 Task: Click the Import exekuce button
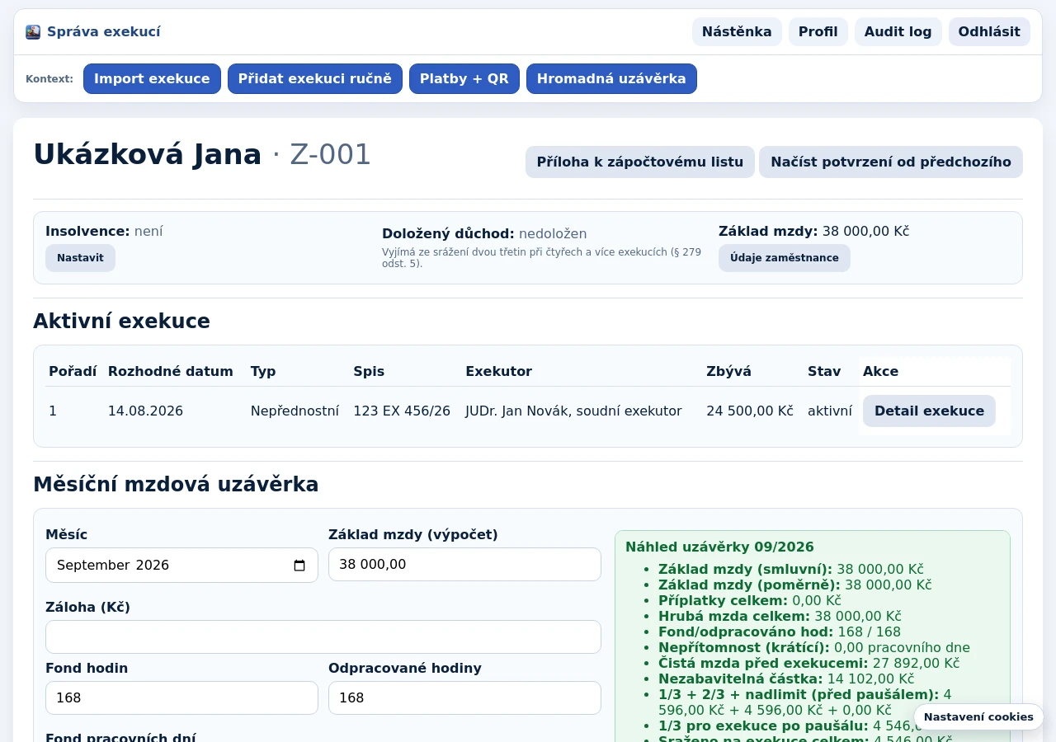click(x=152, y=79)
